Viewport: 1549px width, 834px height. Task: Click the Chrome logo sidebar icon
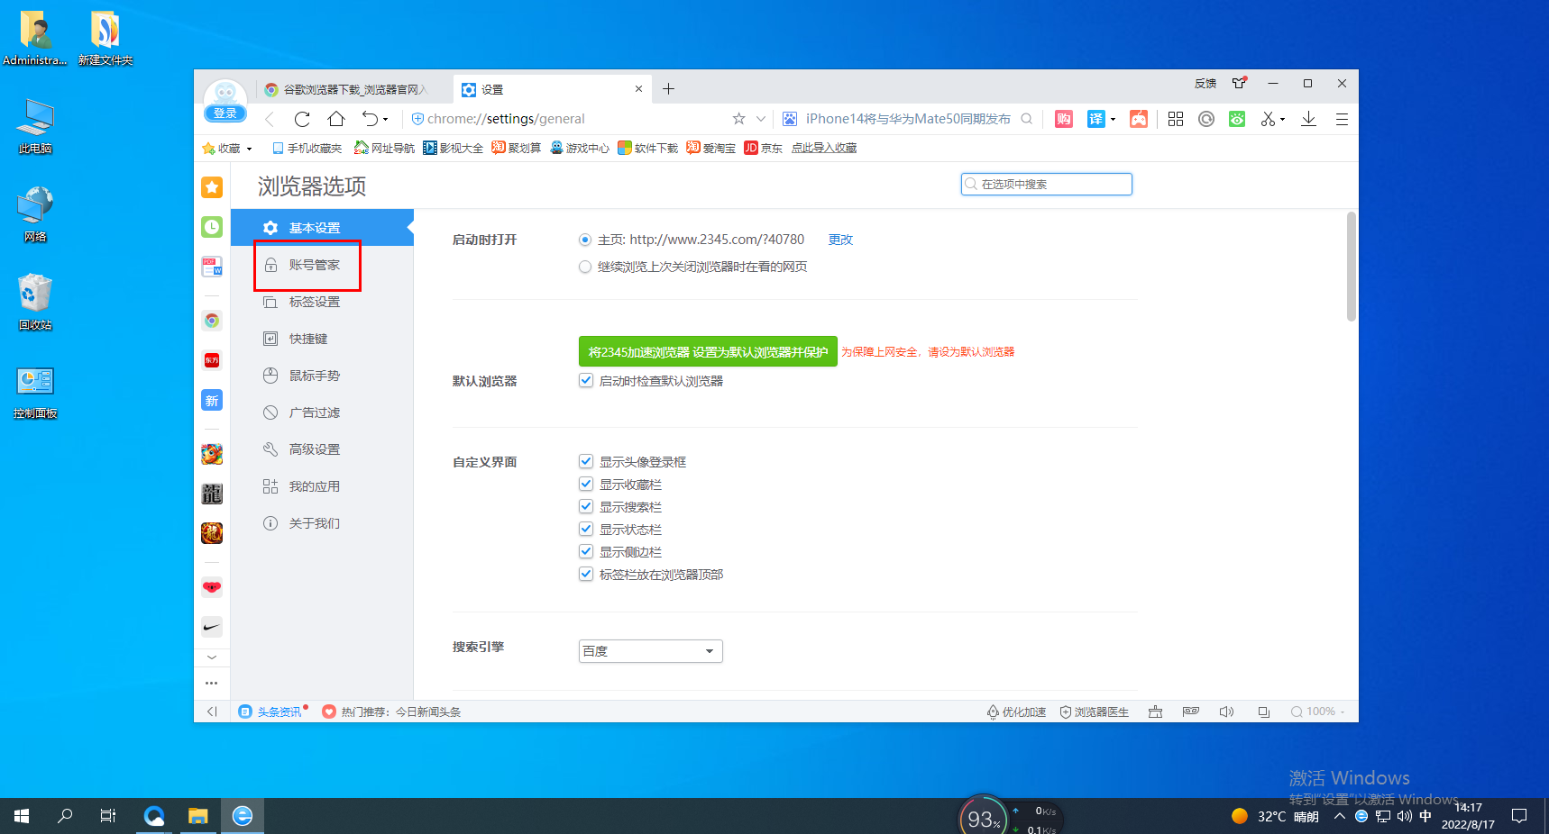[212, 321]
